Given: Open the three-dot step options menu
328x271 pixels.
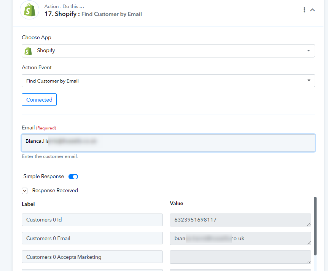Looking at the screenshot, I should point(304,10).
